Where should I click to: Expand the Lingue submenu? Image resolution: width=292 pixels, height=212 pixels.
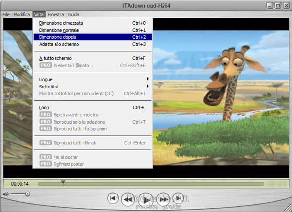(92, 79)
